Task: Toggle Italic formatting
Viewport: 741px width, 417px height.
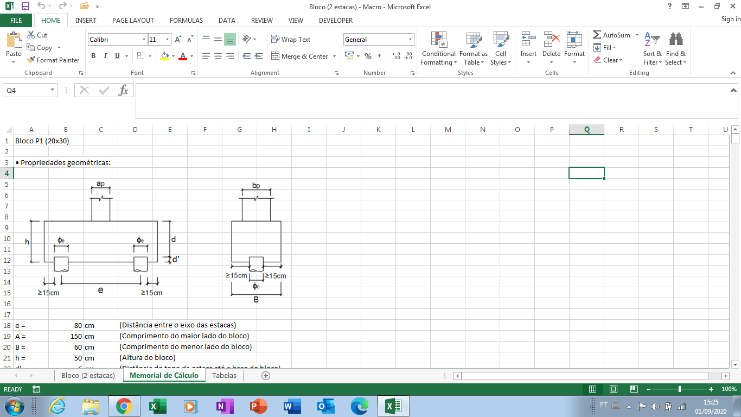Action: point(105,56)
